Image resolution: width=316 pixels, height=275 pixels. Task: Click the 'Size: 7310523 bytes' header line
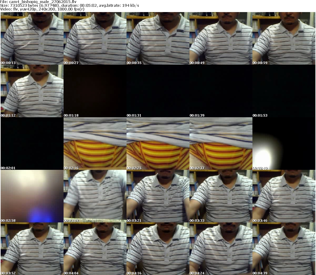coord(69,6)
